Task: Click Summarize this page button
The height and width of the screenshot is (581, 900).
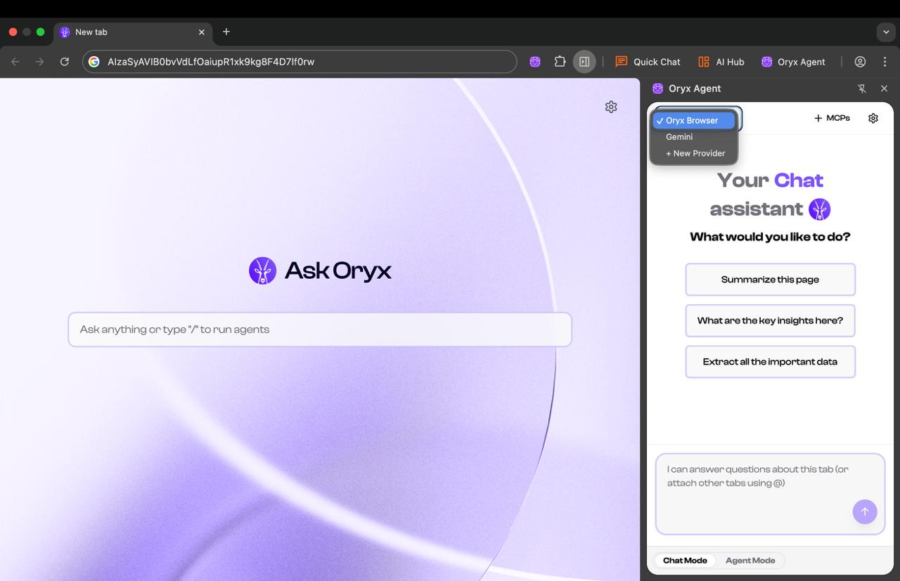Action: 770,280
